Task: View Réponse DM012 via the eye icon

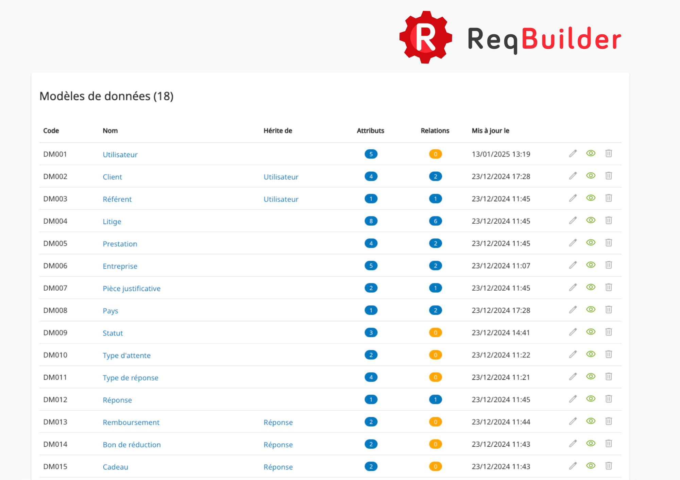Action: (x=591, y=399)
